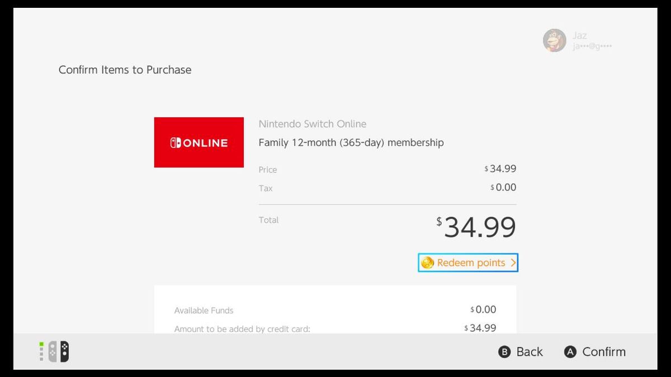Go back using the Back control
Image resolution: width=671 pixels, height=377 pixels.
tap(520, 352)
